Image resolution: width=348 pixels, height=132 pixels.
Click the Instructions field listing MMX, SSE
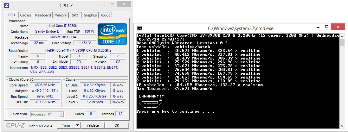78,70
